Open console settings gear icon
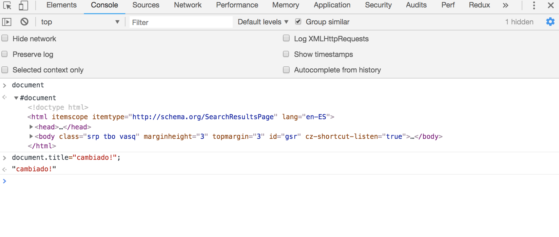Image resolution: width=559 pixels, height=237 pixels. (x=550, y=22)
